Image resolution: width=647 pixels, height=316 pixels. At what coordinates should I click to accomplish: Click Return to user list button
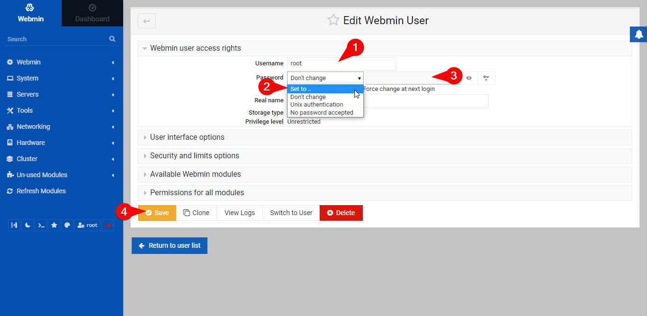[x=170, y=245]
